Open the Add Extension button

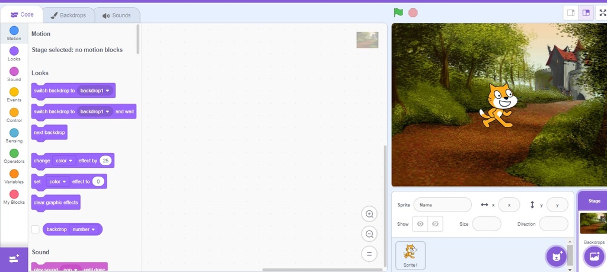coord(14,259)
